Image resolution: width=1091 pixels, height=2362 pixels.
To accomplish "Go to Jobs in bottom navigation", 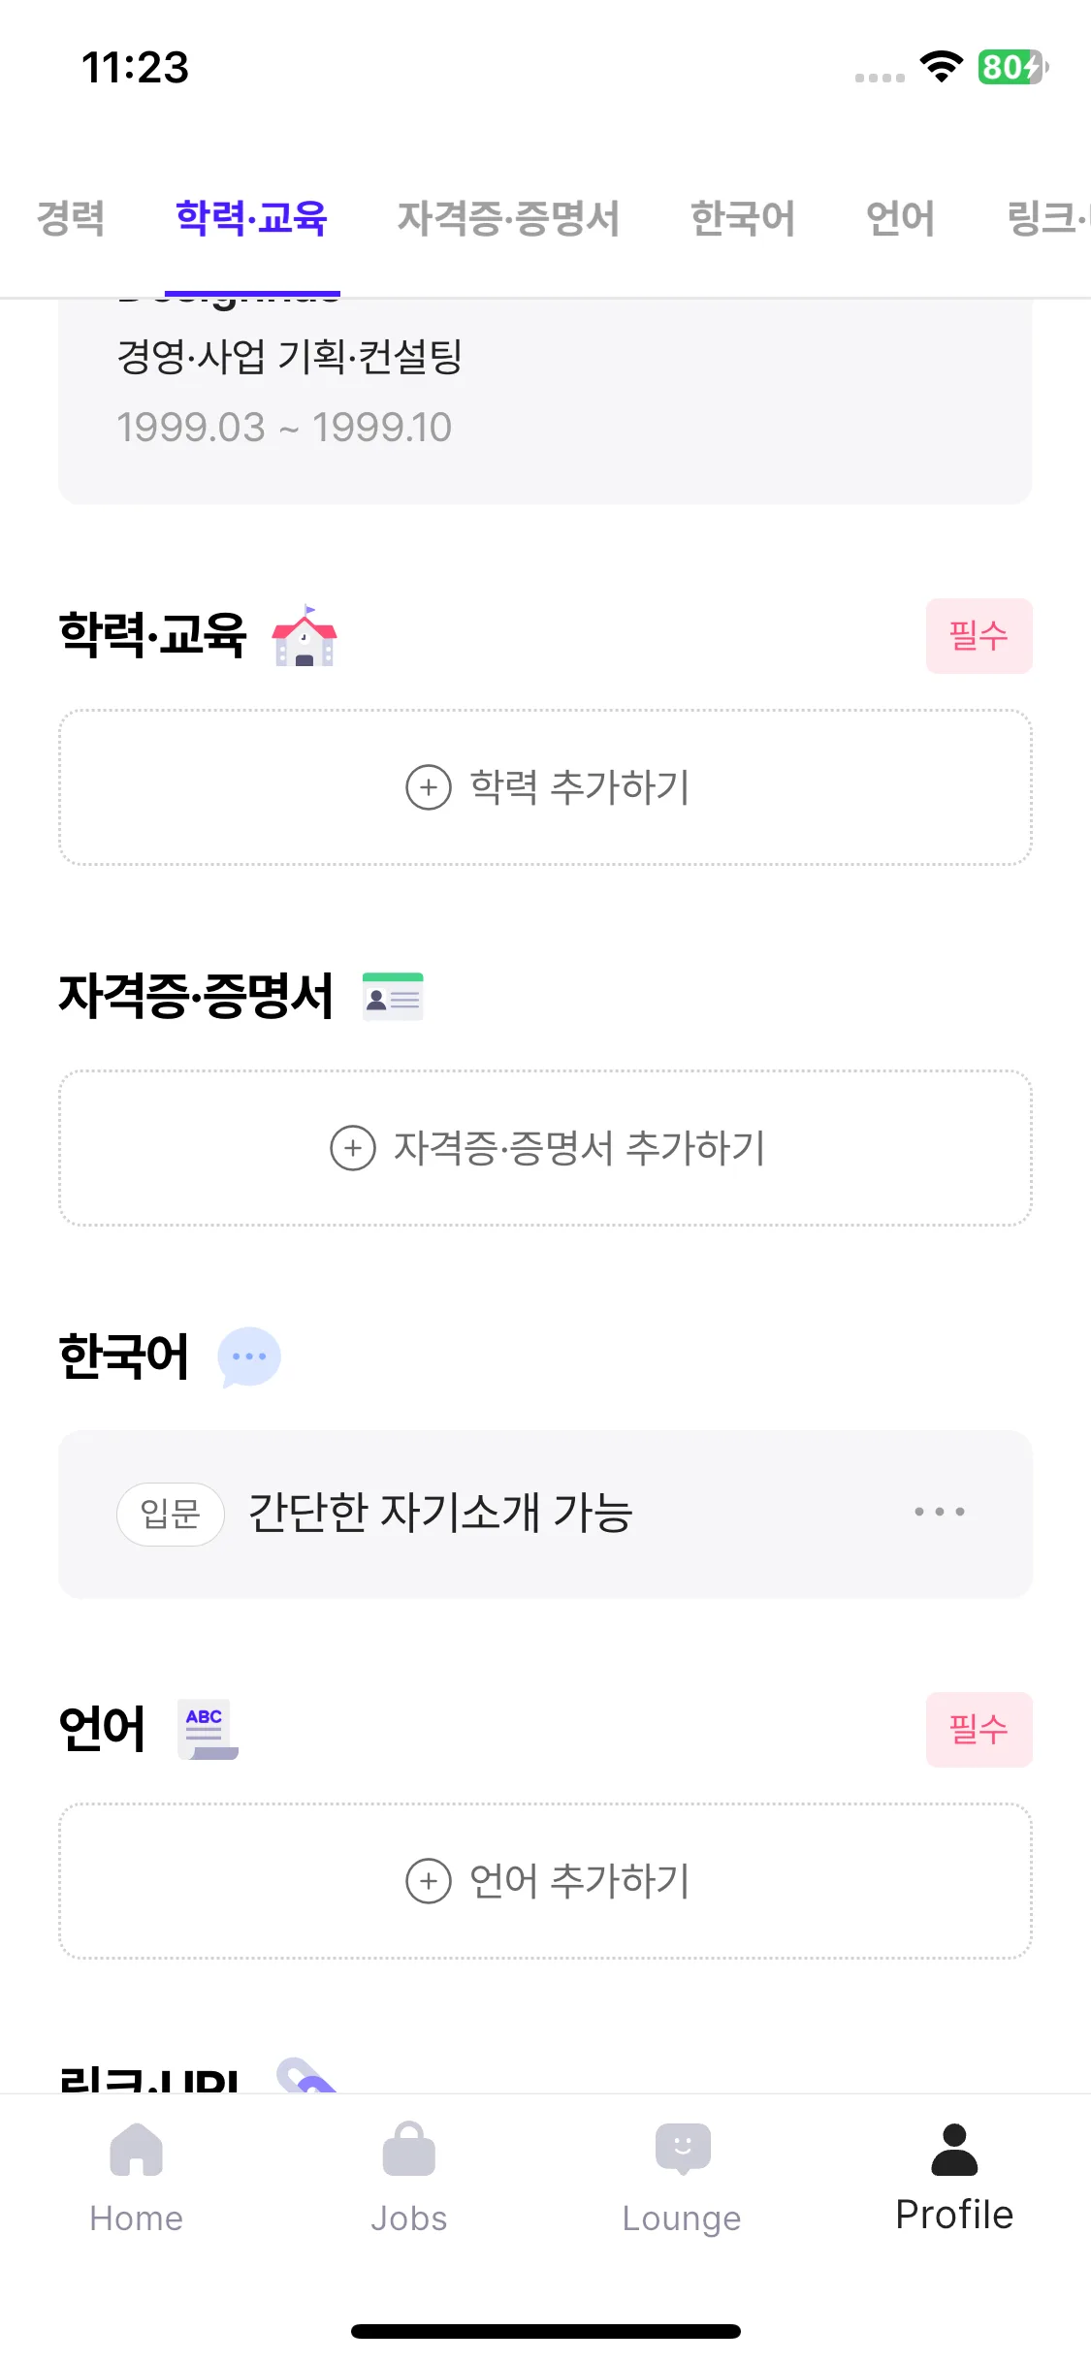I will 408,2151.
